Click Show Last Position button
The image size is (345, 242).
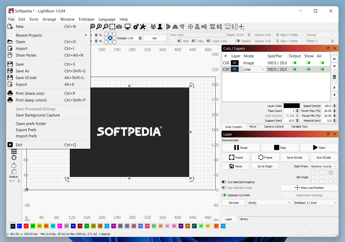click(309, 188)
